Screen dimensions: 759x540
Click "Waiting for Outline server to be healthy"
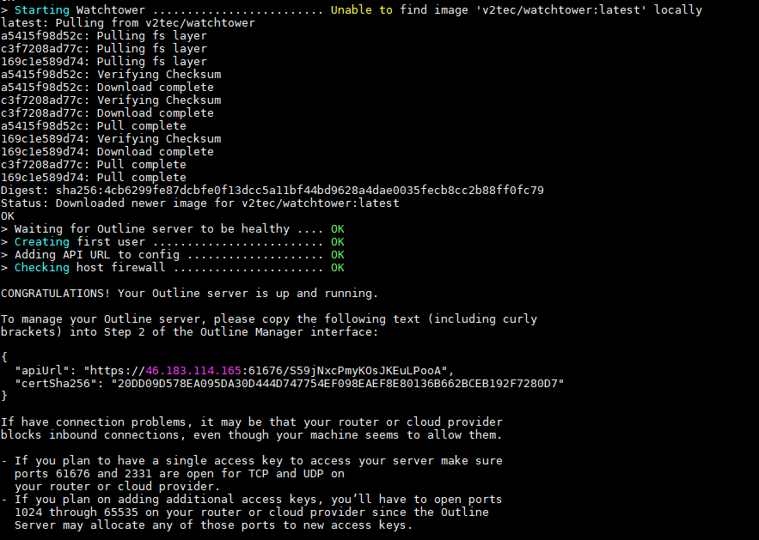[152, 229]
